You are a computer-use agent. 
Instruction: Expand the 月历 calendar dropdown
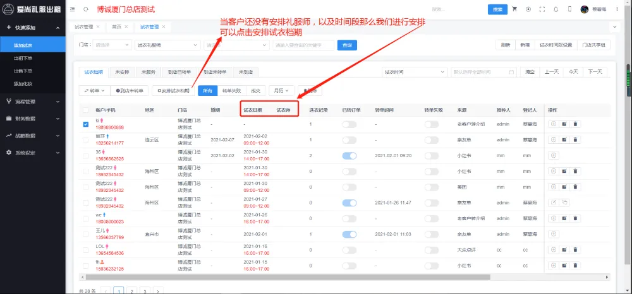click(x=281, y=91)
